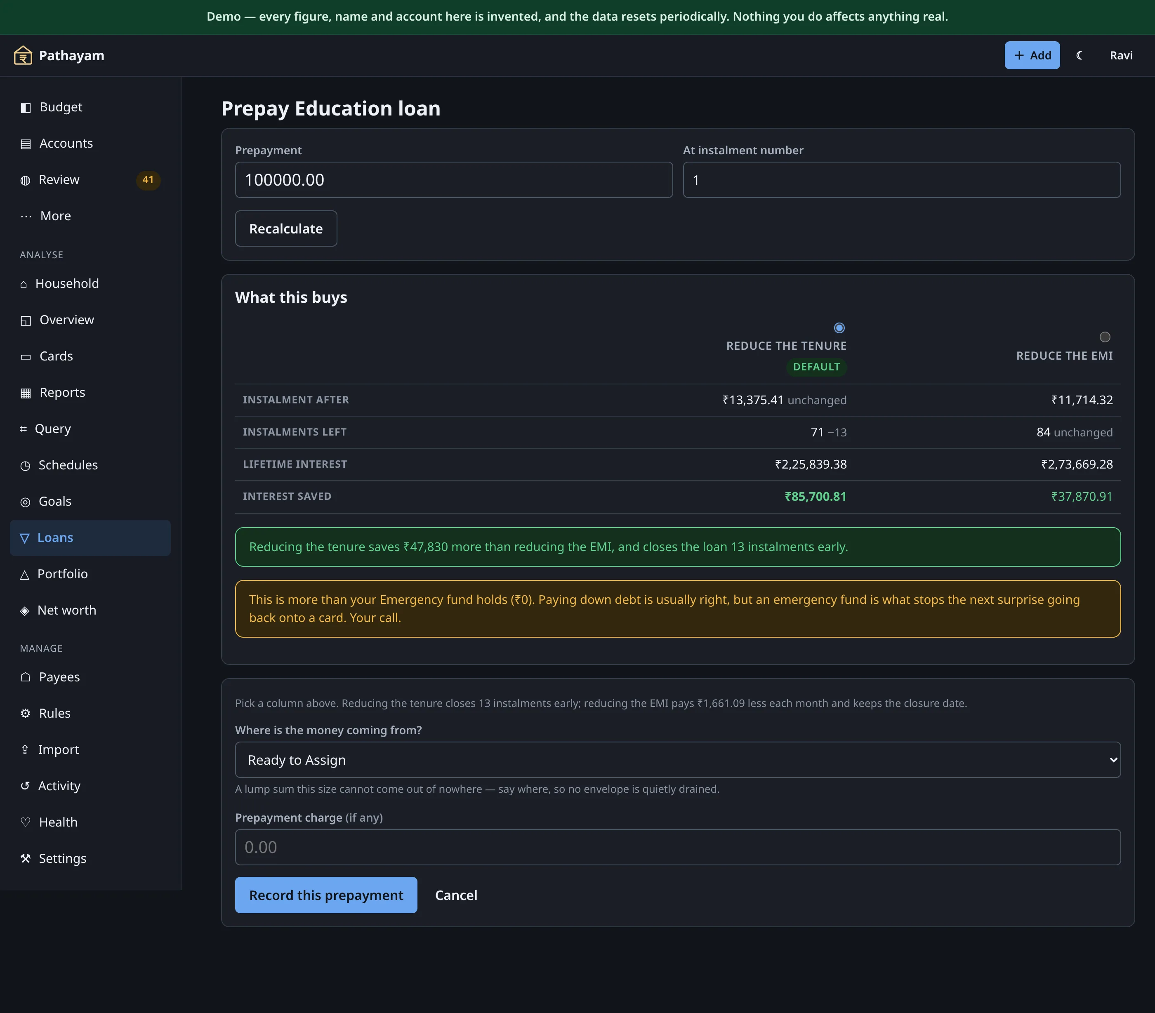1155x1013 pixels.
Task: Open Budget in the sidebar
Action: point(90,107)
